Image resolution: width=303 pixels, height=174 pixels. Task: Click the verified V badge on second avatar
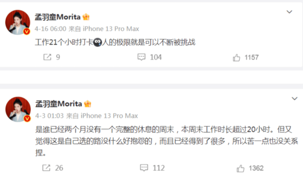[27, 118]
